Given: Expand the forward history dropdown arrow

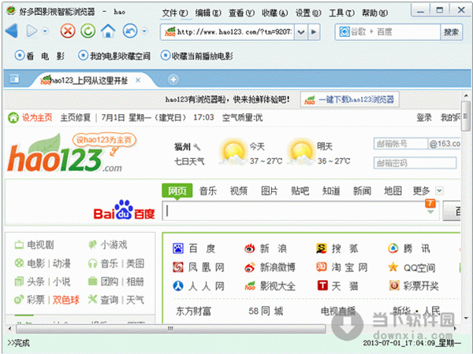Looking at the screenshot, I should coord(45,31).
